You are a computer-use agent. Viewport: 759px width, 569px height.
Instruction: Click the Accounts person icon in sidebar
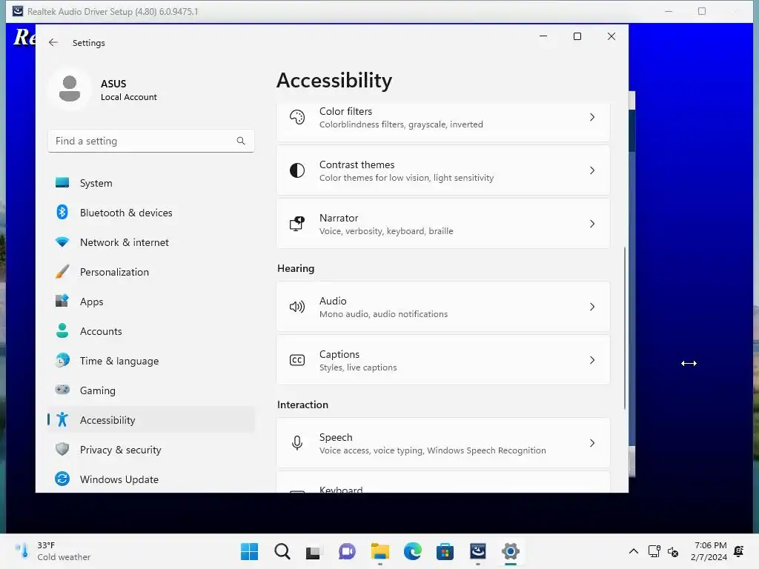(x=62, y=330)
